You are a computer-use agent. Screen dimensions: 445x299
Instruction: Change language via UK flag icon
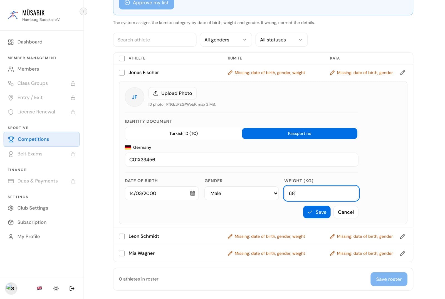(39, 288)
